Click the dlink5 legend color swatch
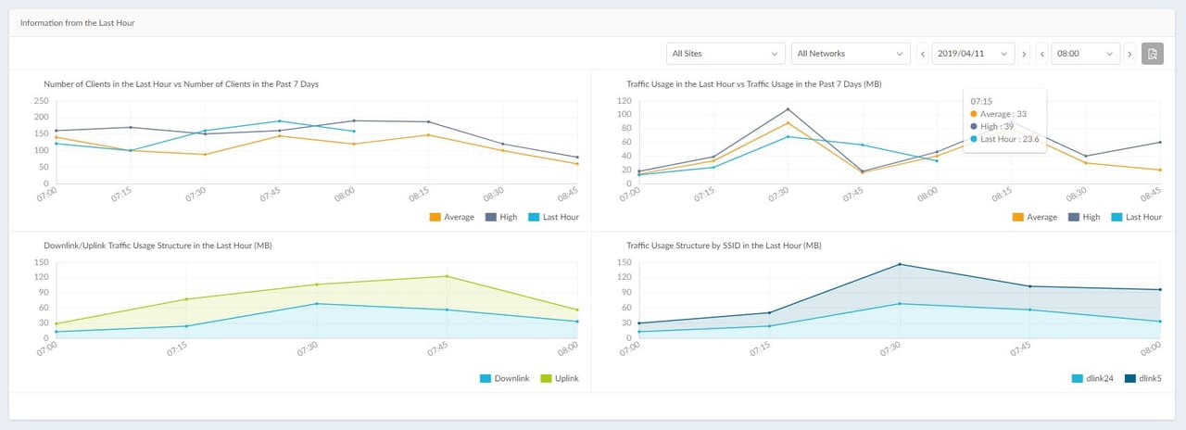 (x=1130, y=378)
